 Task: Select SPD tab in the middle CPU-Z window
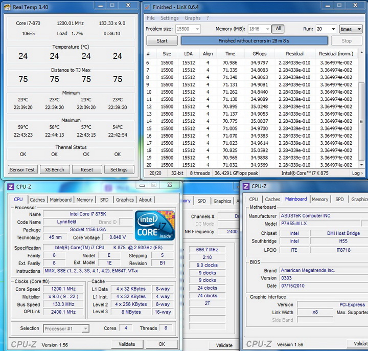coord(201,201)
